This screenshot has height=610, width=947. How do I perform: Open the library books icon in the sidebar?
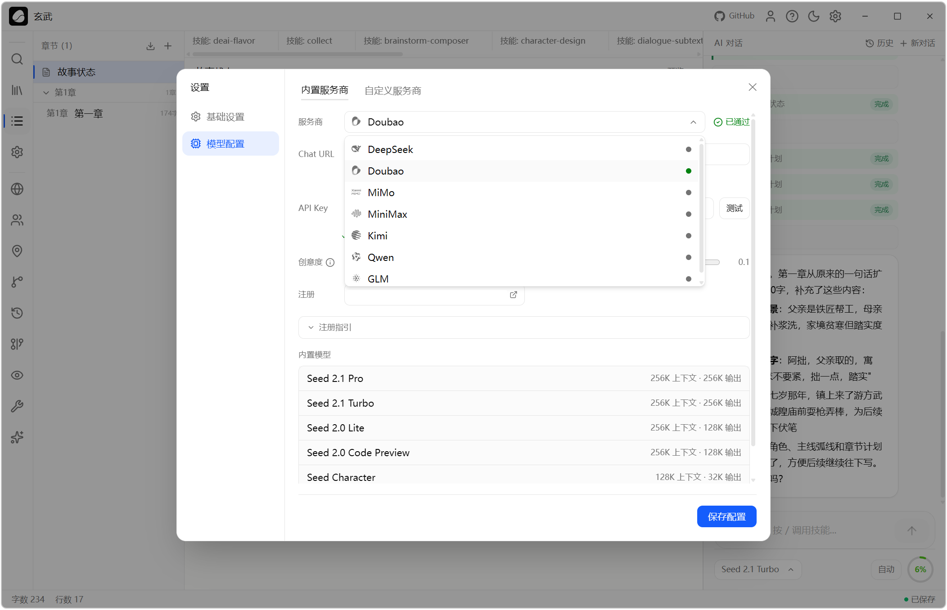tap(17, 90)
